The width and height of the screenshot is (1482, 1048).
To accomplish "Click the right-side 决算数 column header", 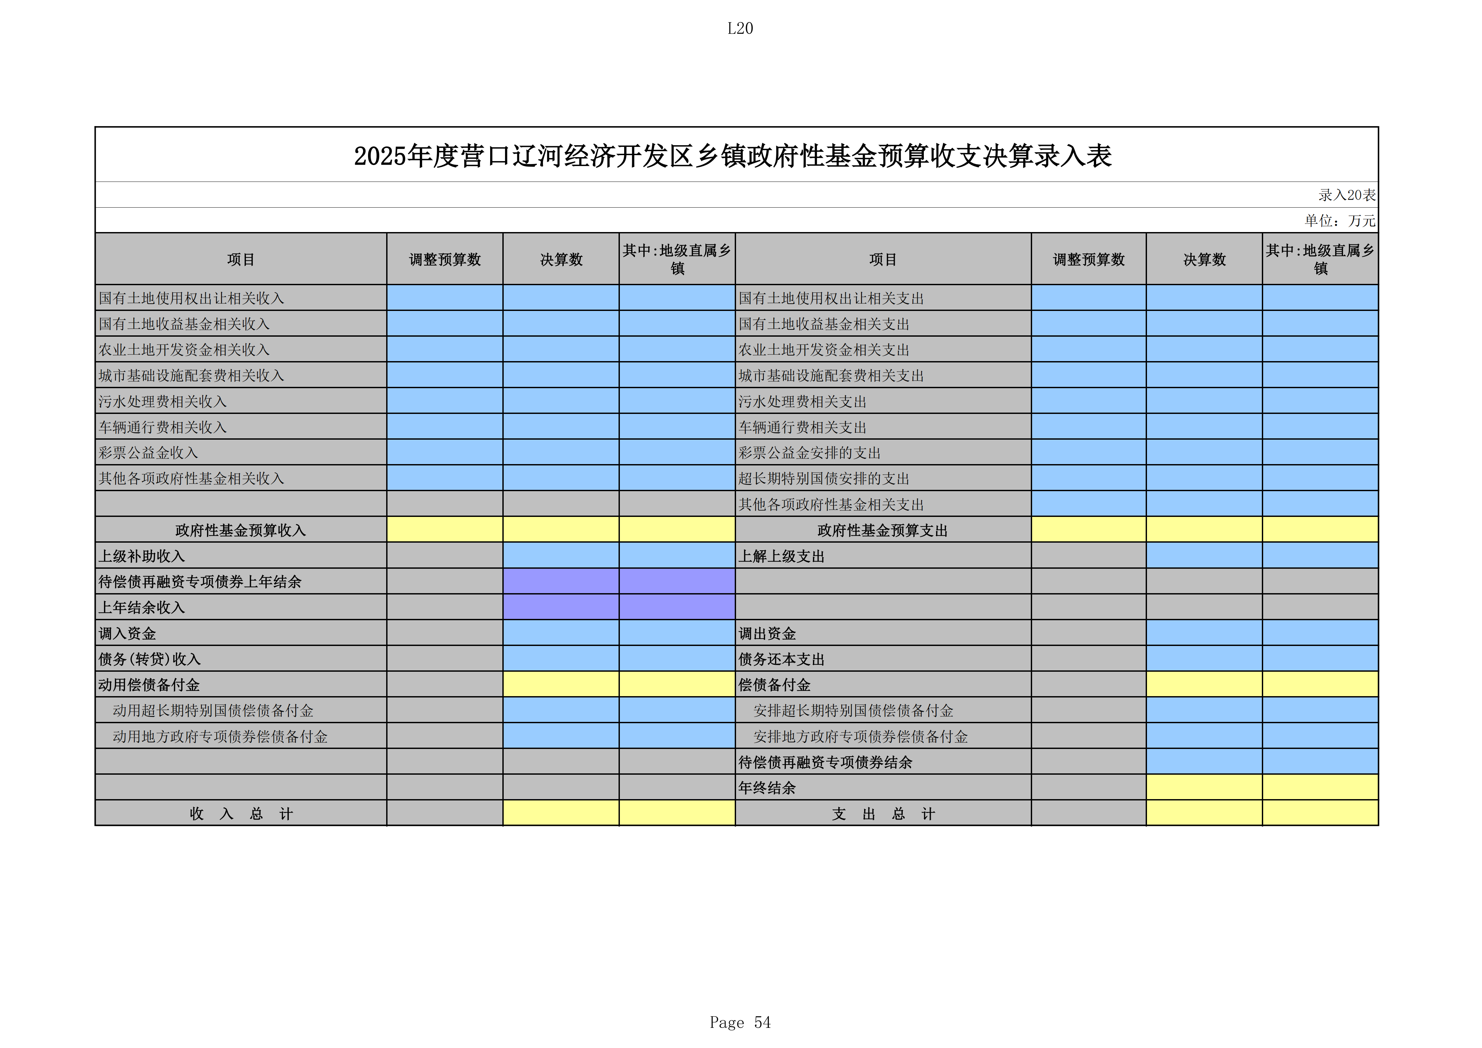I will [x=1204, y=259].
